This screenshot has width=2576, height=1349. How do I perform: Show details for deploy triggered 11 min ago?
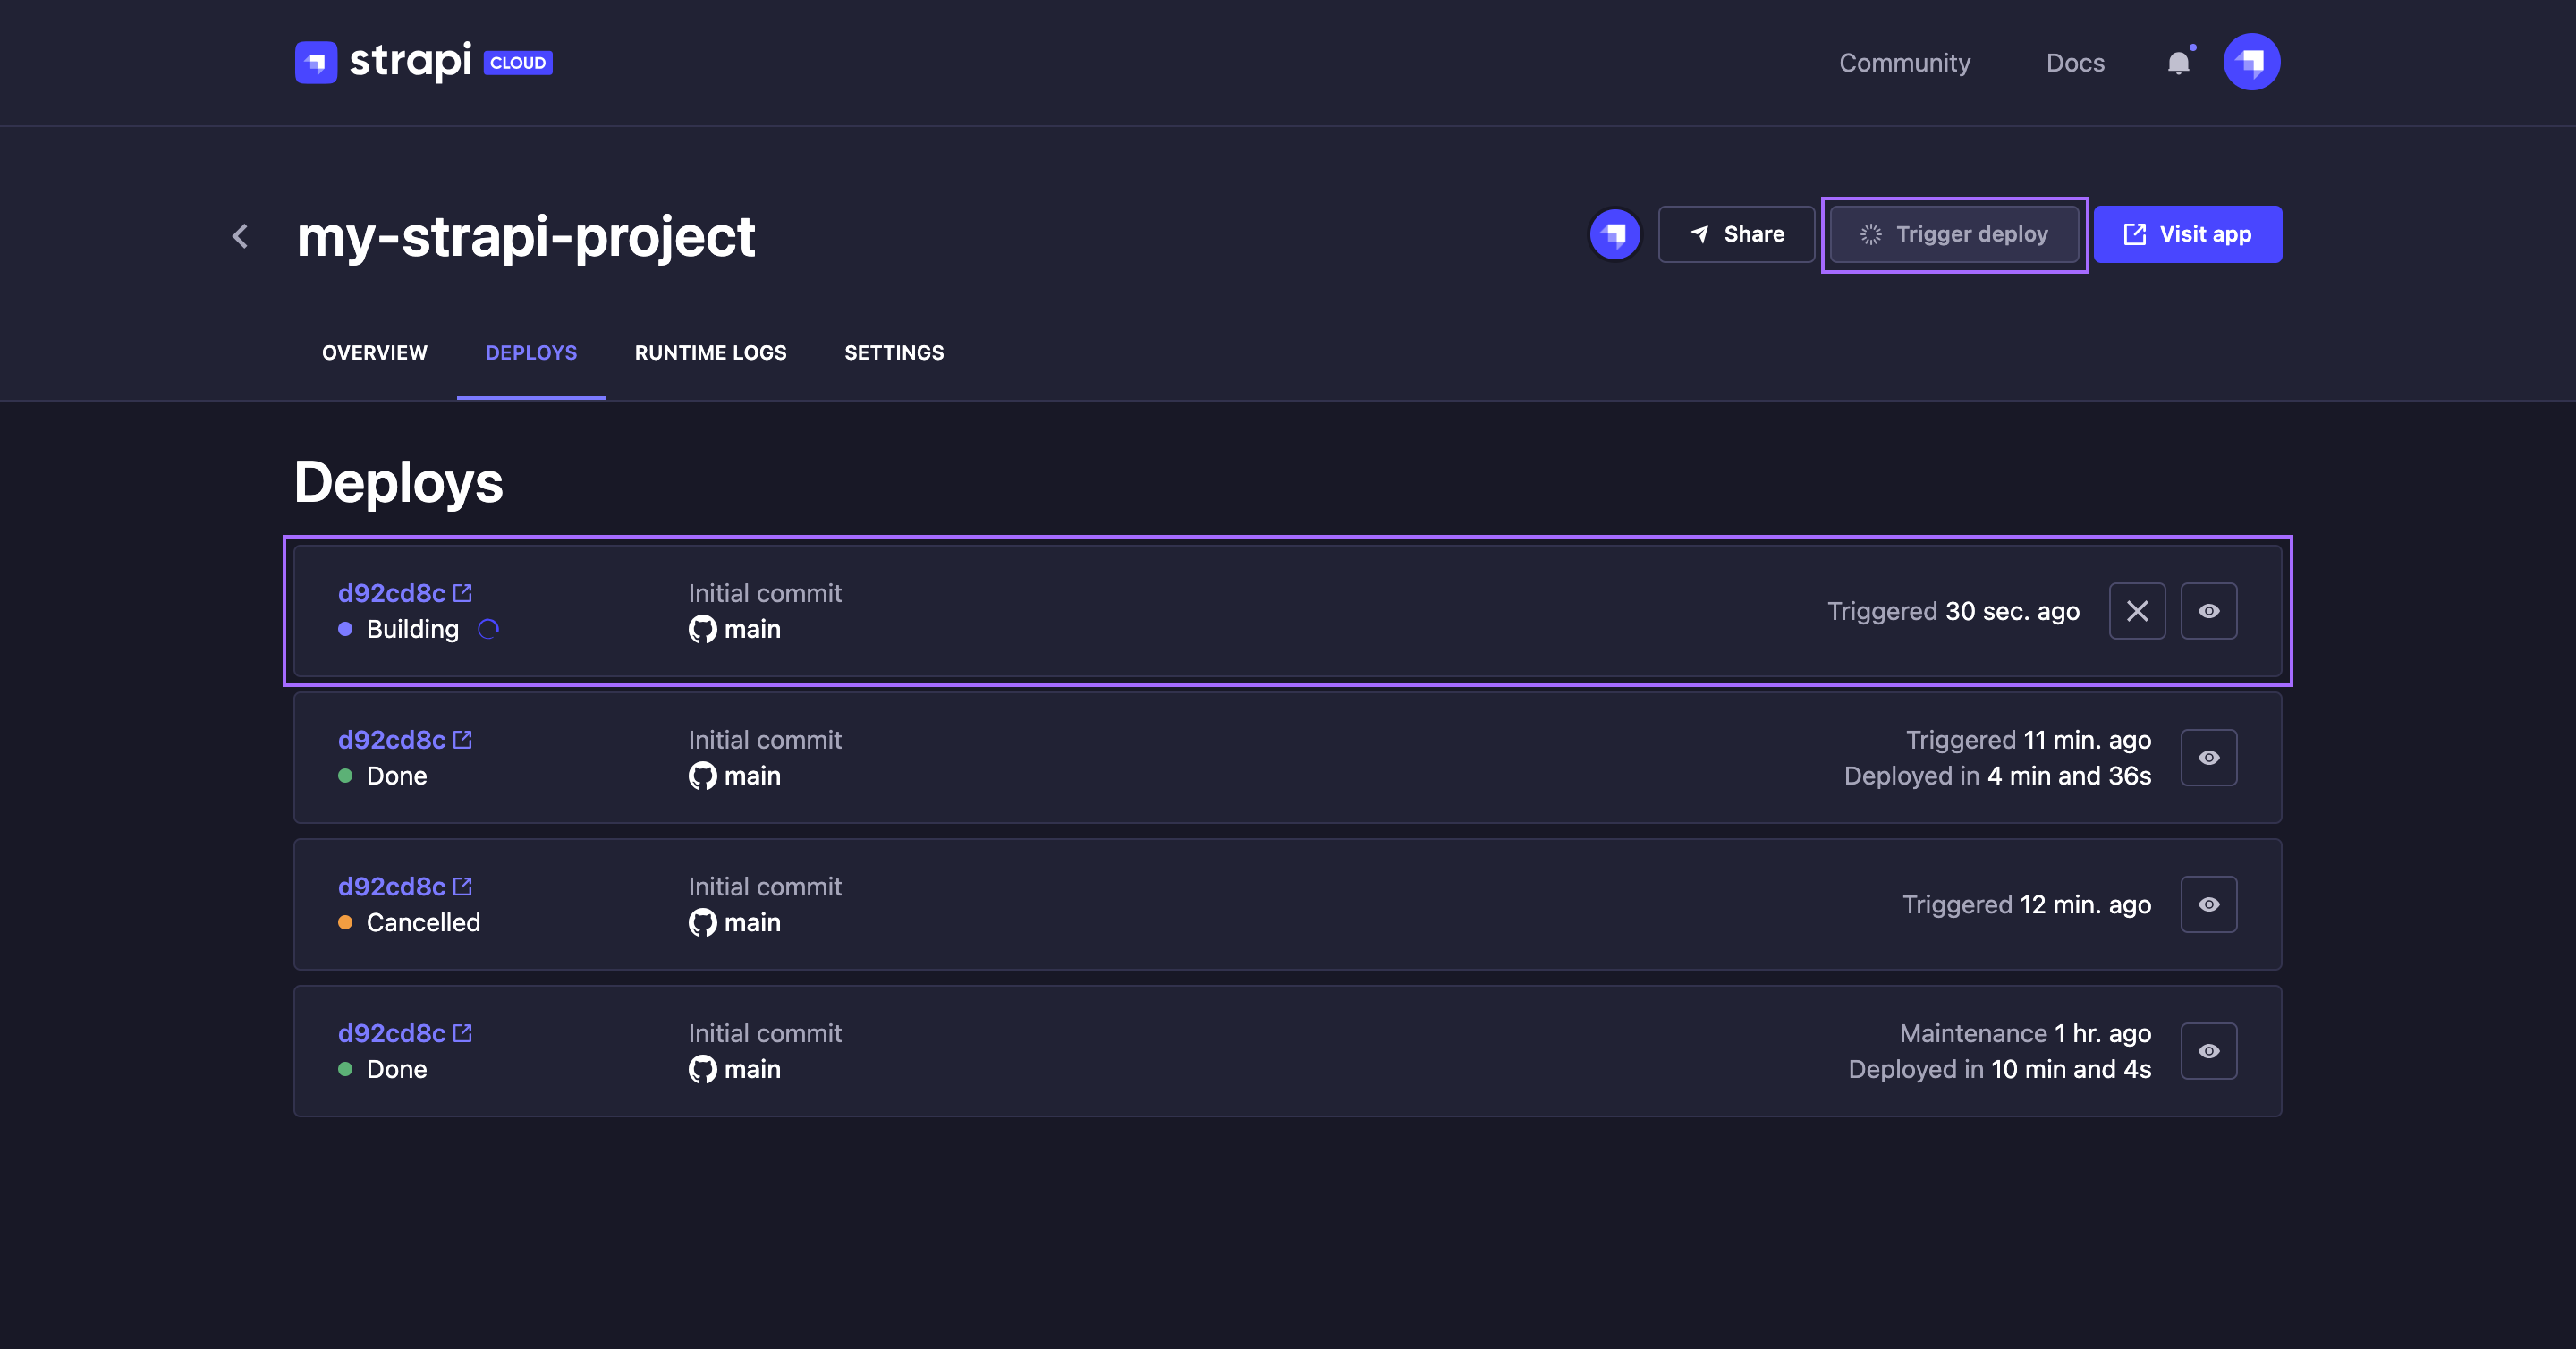2208,758
